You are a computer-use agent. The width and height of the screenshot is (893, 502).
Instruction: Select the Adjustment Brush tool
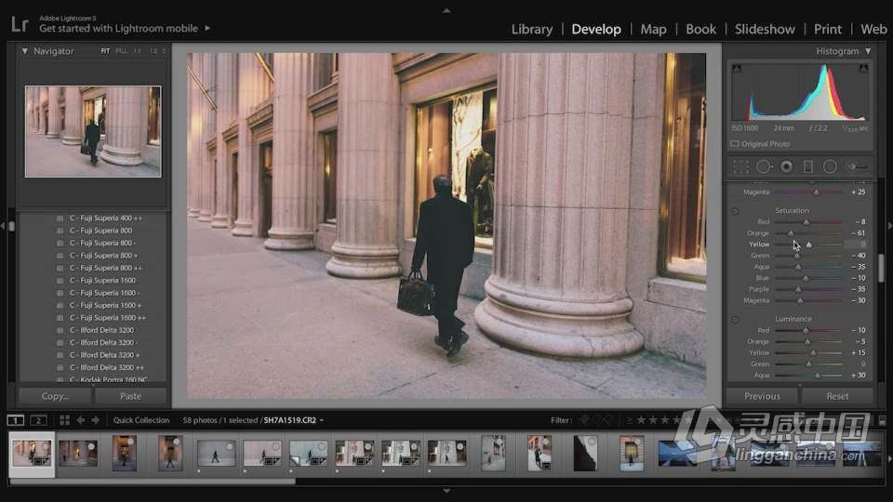point(857,166)
